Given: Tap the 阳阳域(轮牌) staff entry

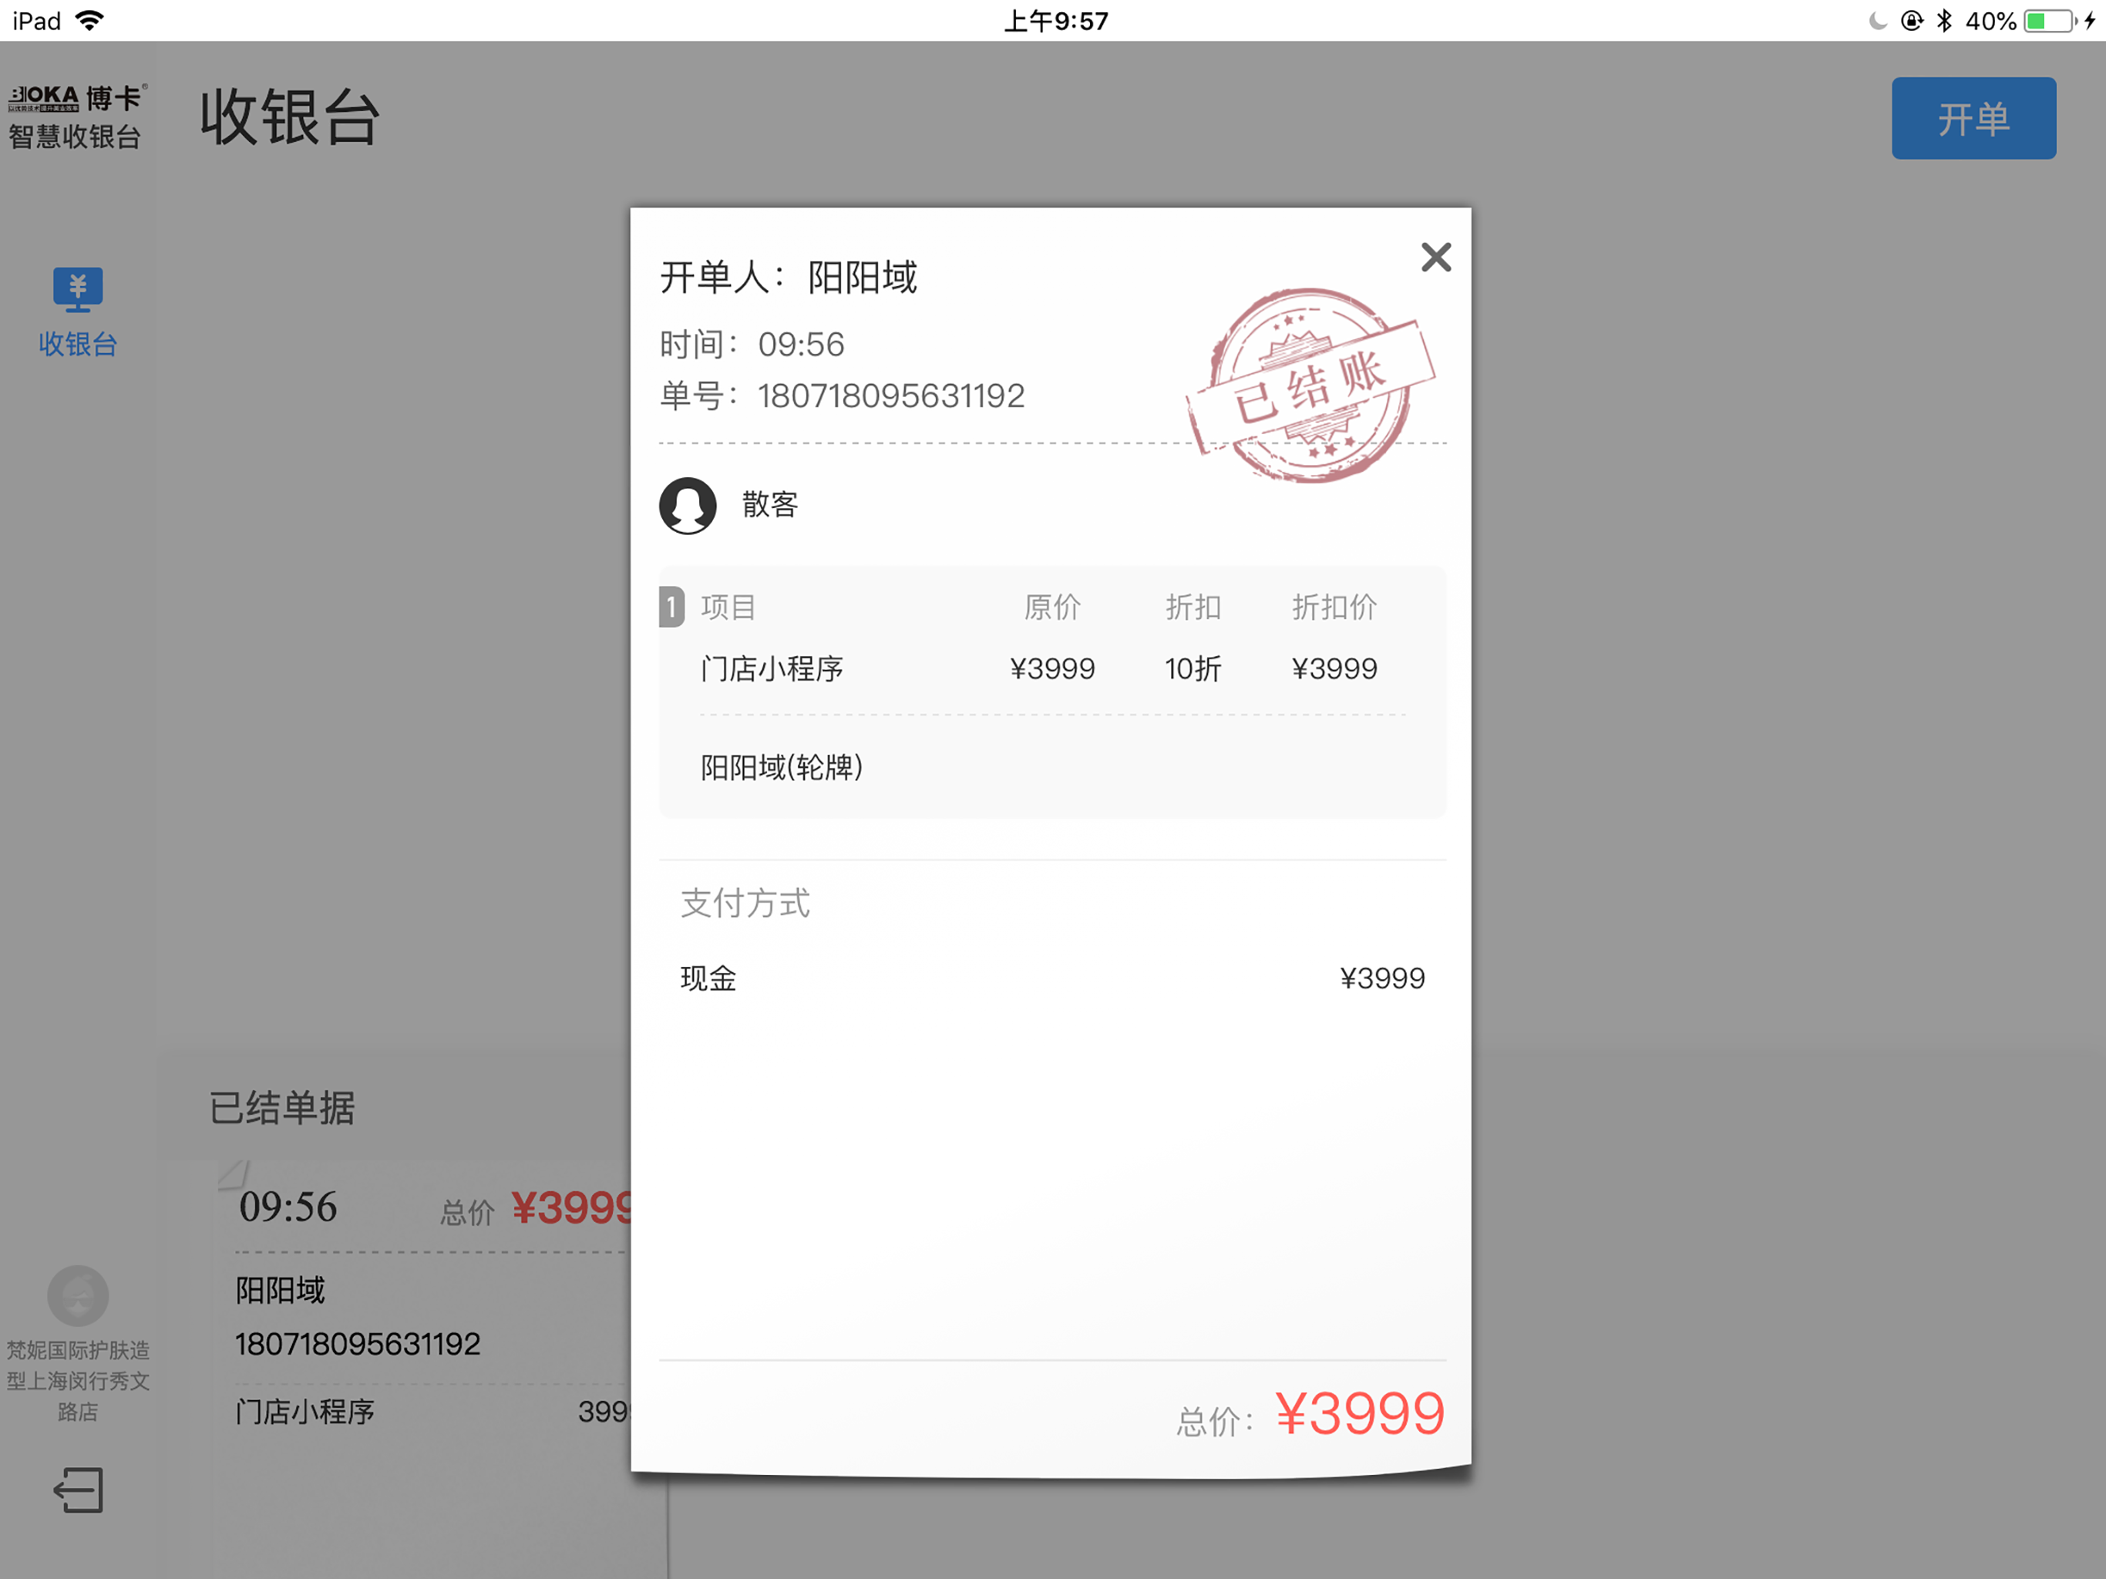Looking at the screenshot, I should pyautogui.click(x=782, y=768).
